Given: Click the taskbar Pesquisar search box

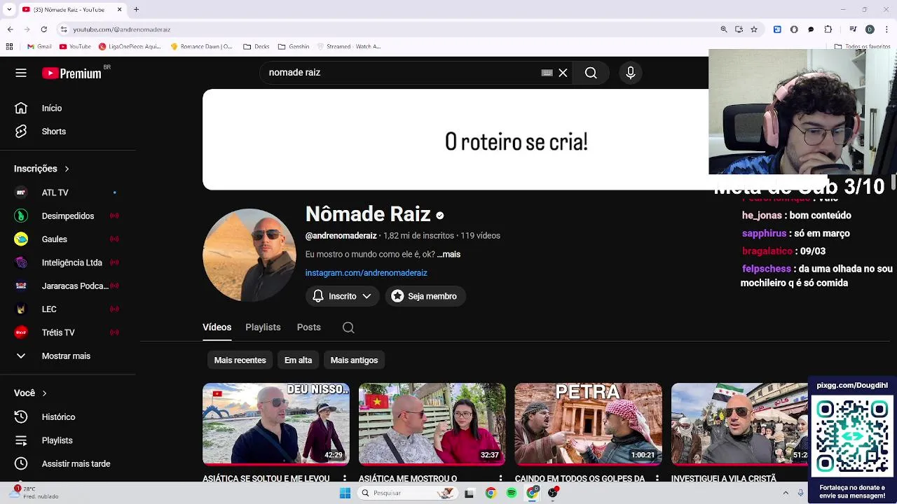Looking at the screenshot, I should [407, 493].
